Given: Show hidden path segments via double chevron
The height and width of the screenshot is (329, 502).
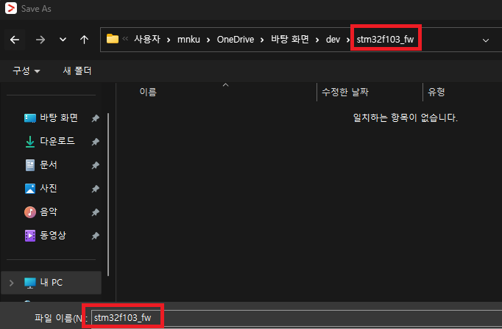Looking at the screenshot, I should coord(125,39).
